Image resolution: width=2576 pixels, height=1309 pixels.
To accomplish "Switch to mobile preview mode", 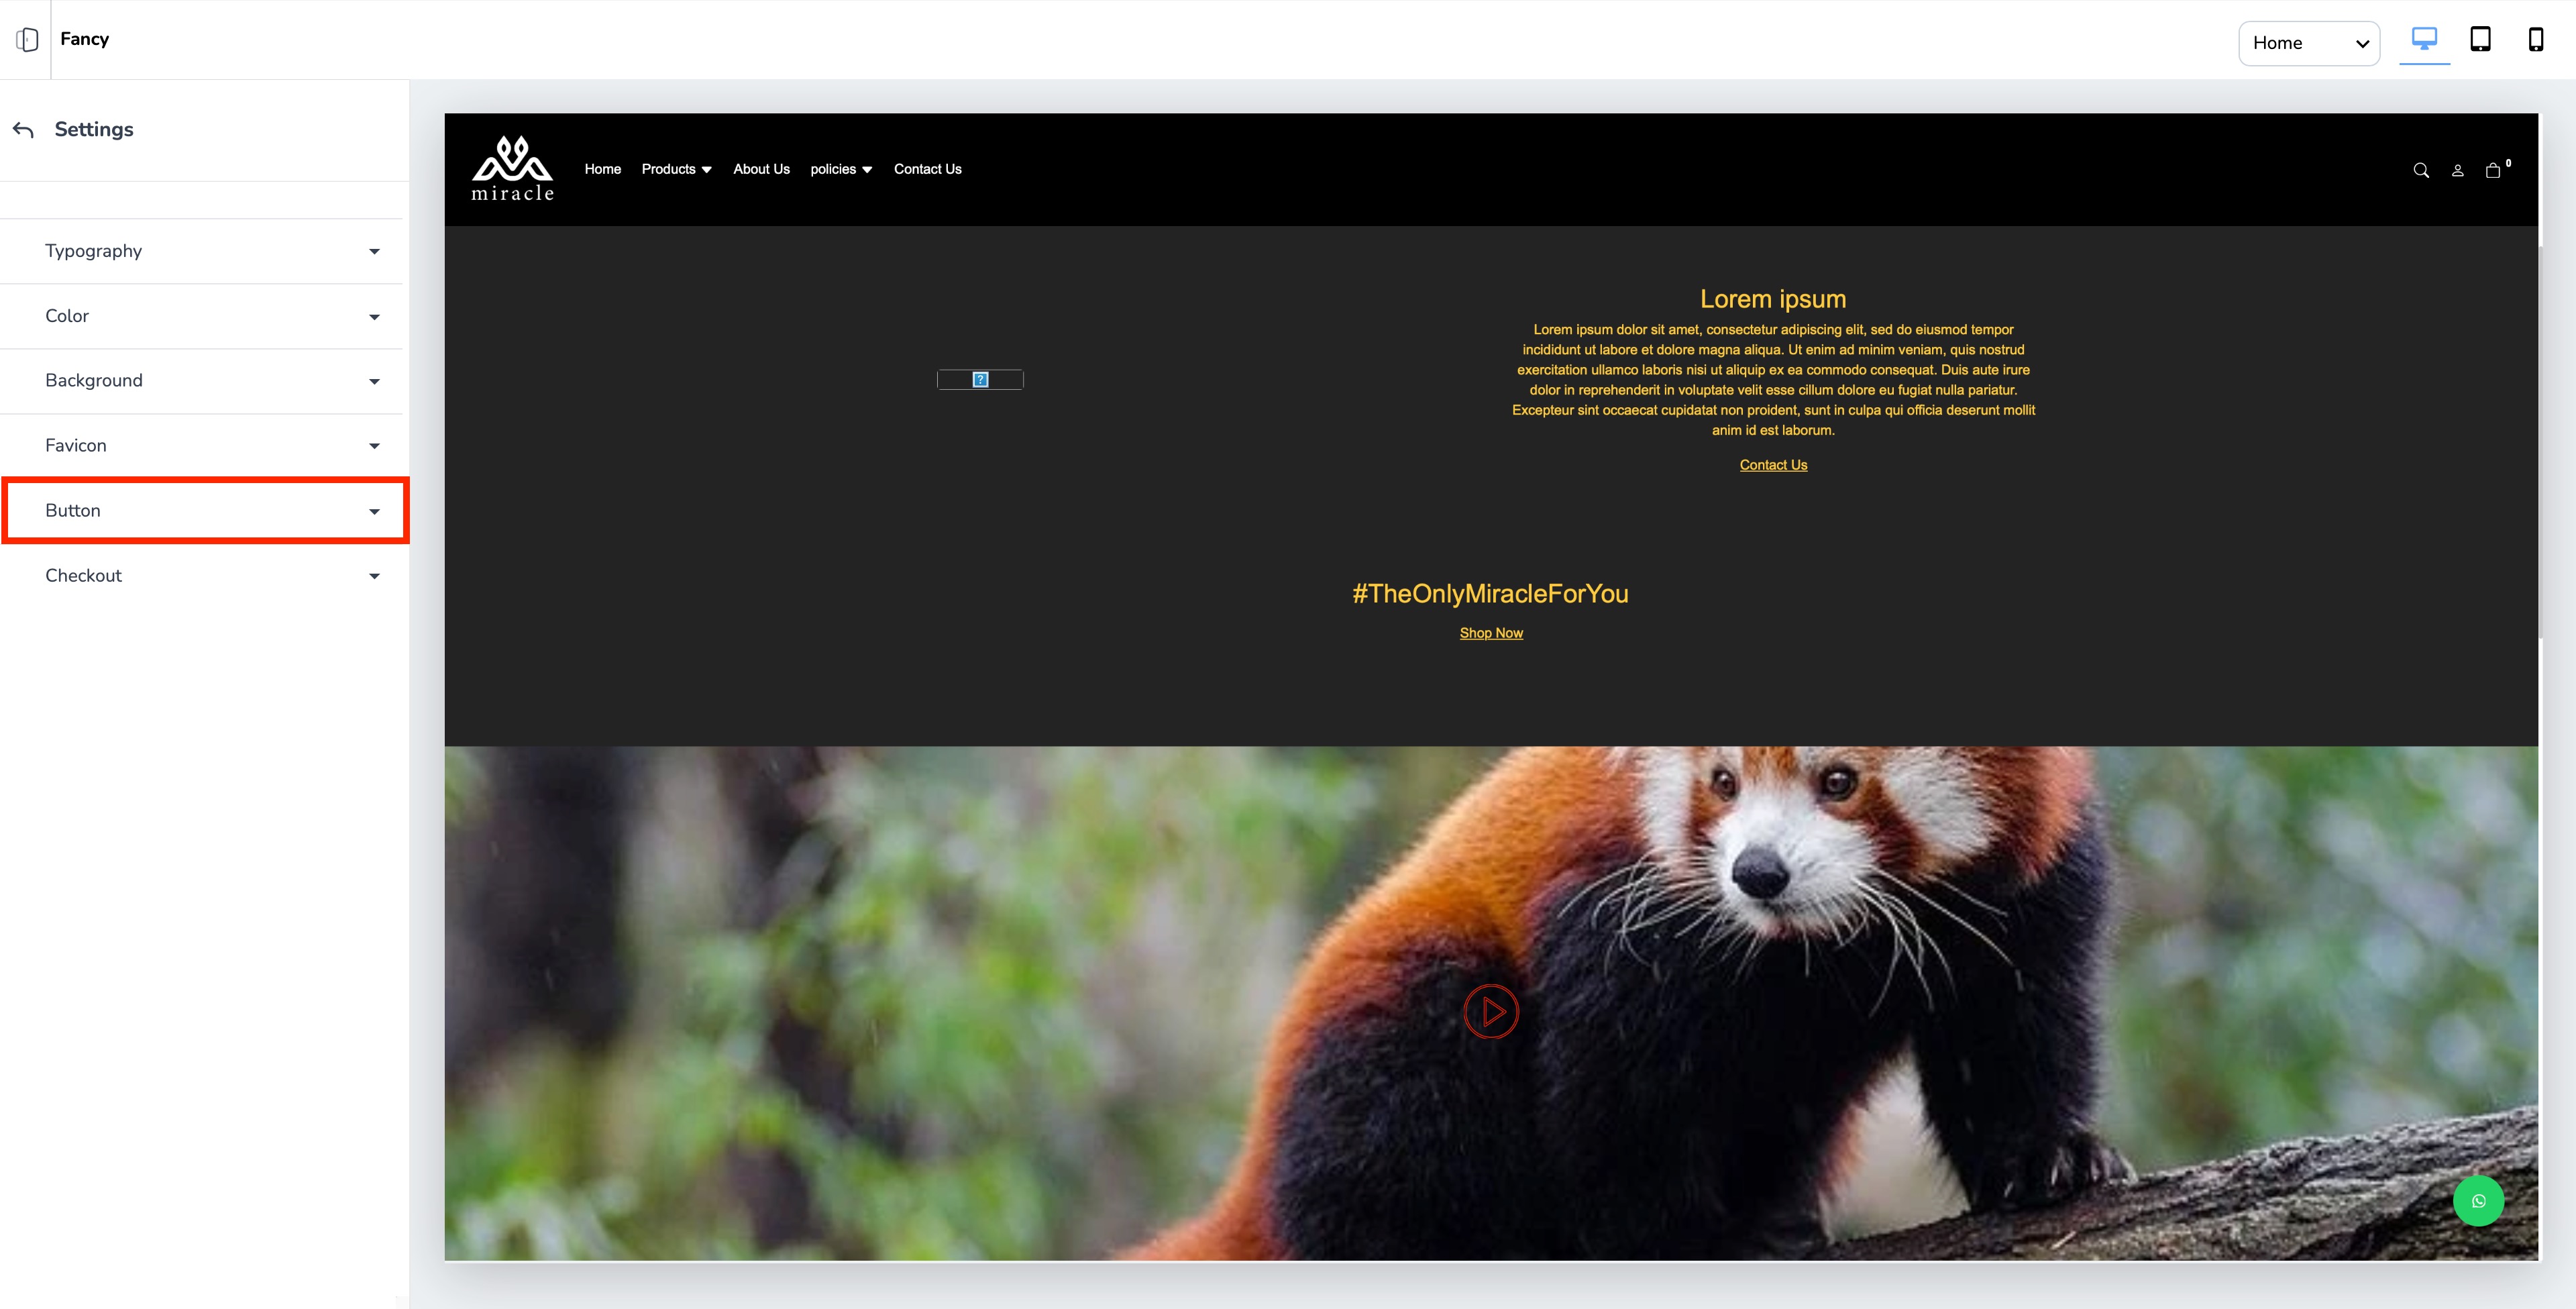I will (x=2535, y=40).
